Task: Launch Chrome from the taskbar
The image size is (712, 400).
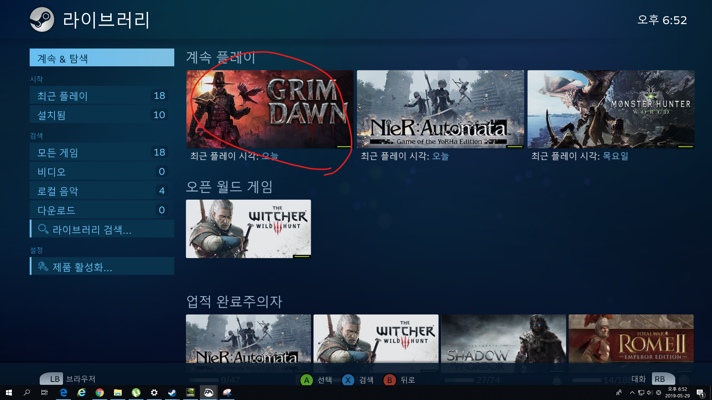Action: coord(99,393)
